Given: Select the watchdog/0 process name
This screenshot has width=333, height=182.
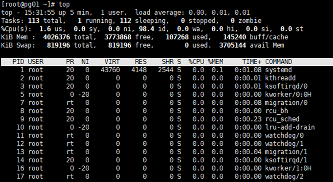Looking at the screenshot, I should pos(284,135).
